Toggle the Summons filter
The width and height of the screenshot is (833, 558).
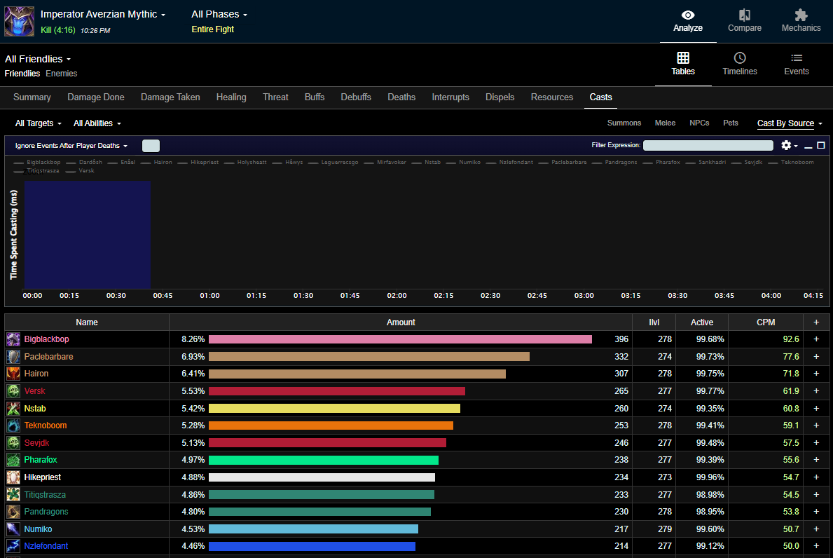[624, 123]
